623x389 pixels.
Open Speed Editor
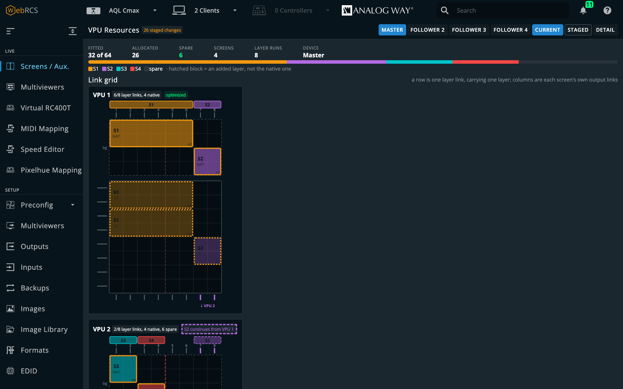pos(42,149)
